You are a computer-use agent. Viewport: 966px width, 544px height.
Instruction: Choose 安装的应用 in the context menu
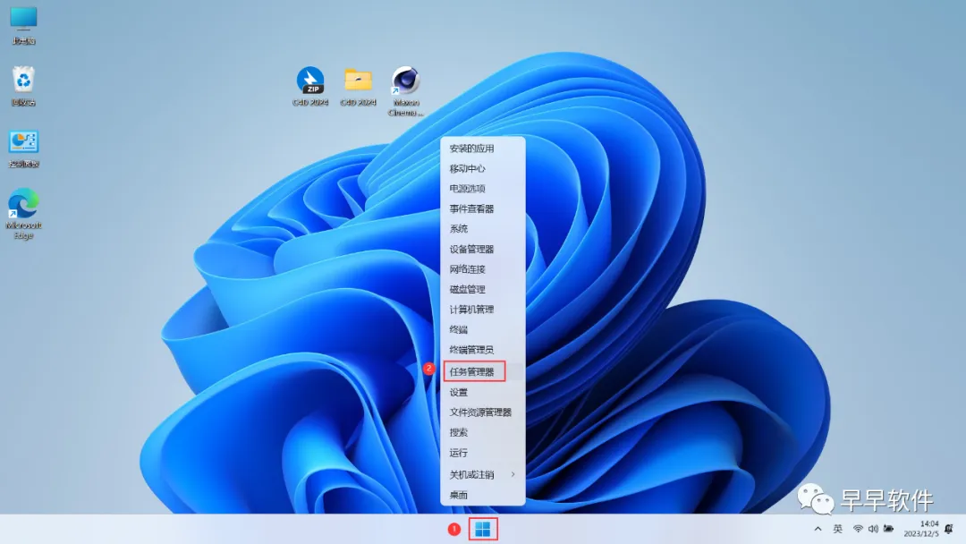click(x=483, y=149)
